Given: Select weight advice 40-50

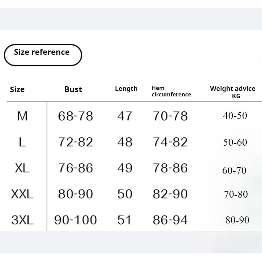Looking at the screenshot, I should [235, 116].
